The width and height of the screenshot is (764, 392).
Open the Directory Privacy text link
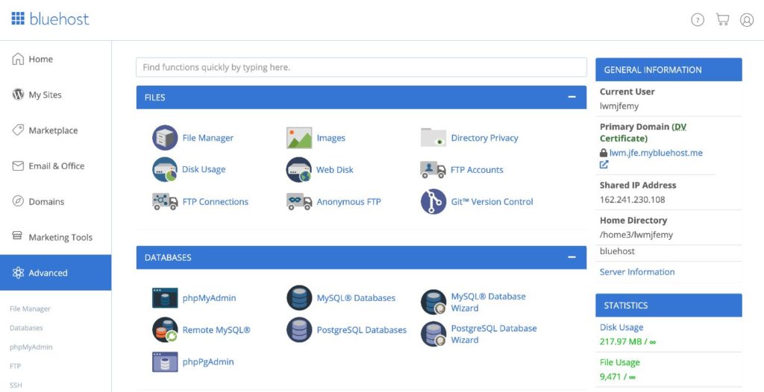484,138
